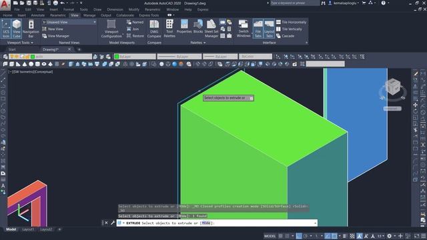Open the Manage ribbon tab

point(89,15)
